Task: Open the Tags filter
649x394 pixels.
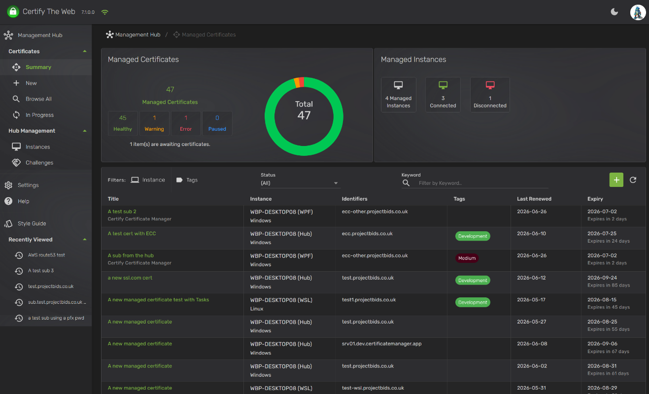Action: 187,180
